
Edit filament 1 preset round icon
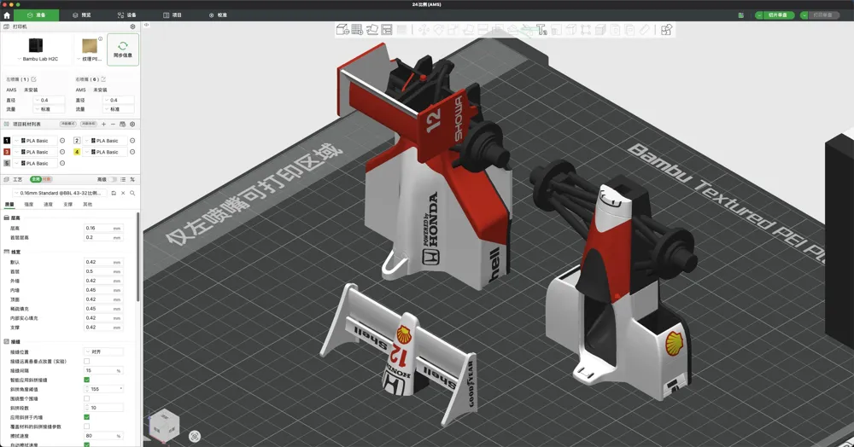pos(62,140)
